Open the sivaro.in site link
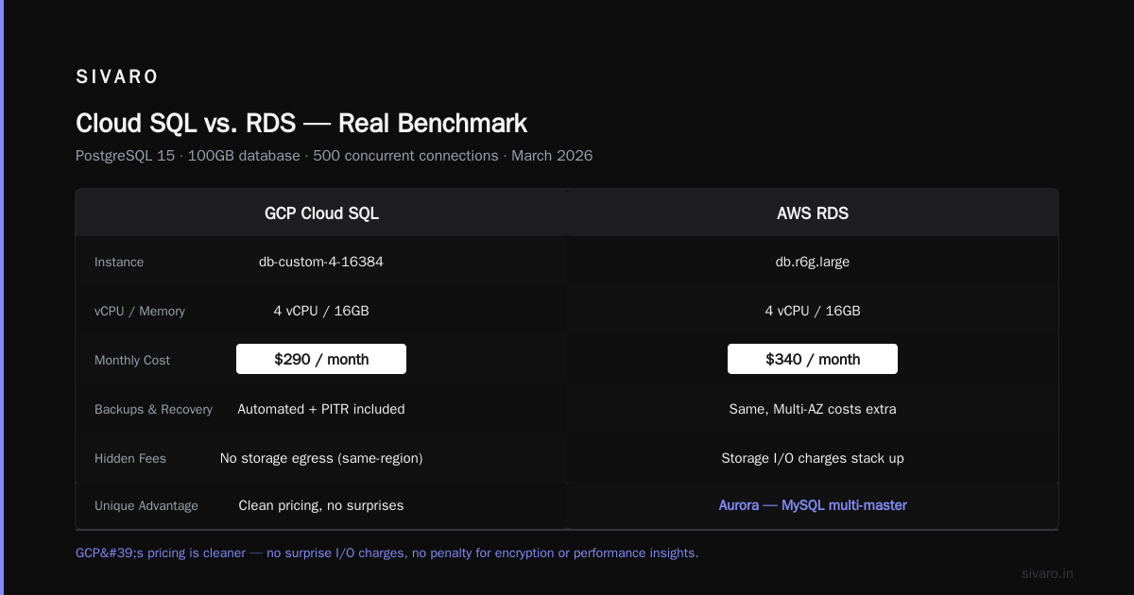Viewport: 1134px width, 595px height. 1048,573
